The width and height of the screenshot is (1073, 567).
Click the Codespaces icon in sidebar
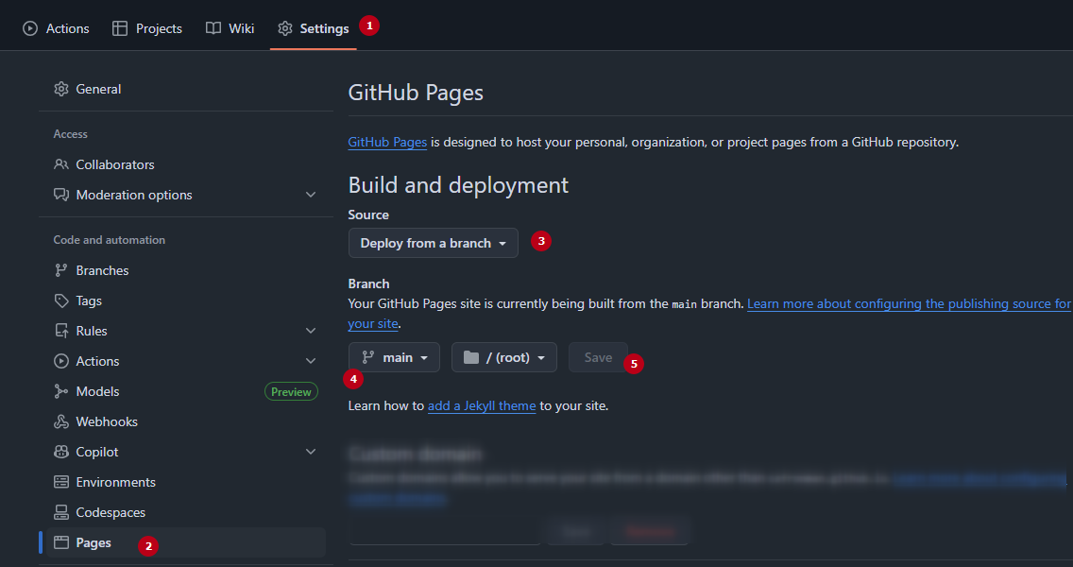pyautogui.click(x=61, y=512)
